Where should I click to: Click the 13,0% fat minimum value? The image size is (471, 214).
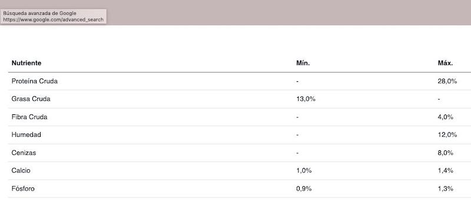(306, 99)
